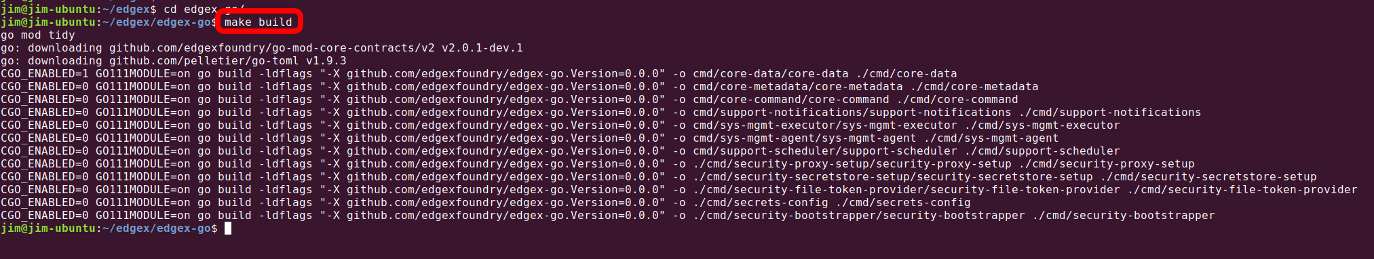The height and width of the screenshot is (259, 1374).
Task: Click the CGO_ENABLED=1 build line
Action: [x=479, y=73]
